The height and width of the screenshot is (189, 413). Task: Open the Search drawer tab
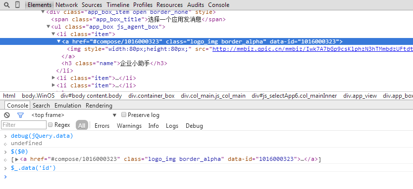41,106
